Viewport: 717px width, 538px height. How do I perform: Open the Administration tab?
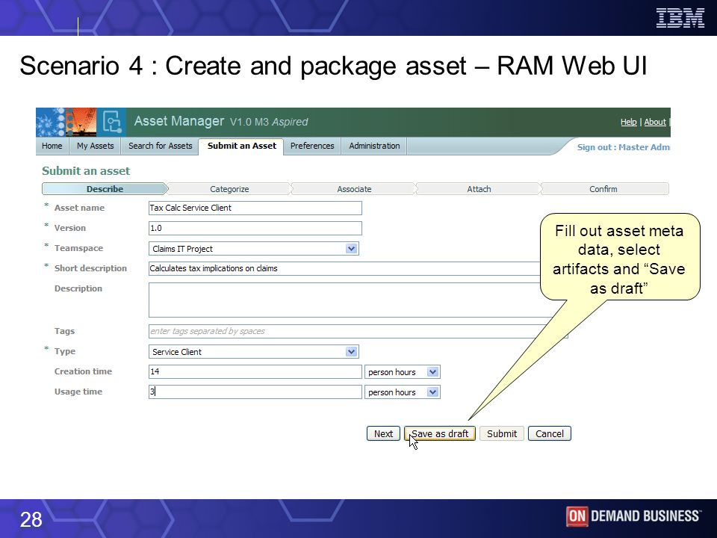374,146
